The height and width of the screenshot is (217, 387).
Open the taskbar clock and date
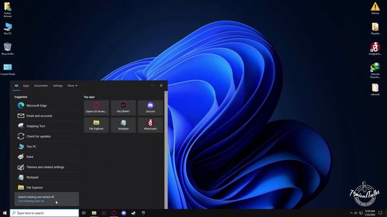click(369, 213)
